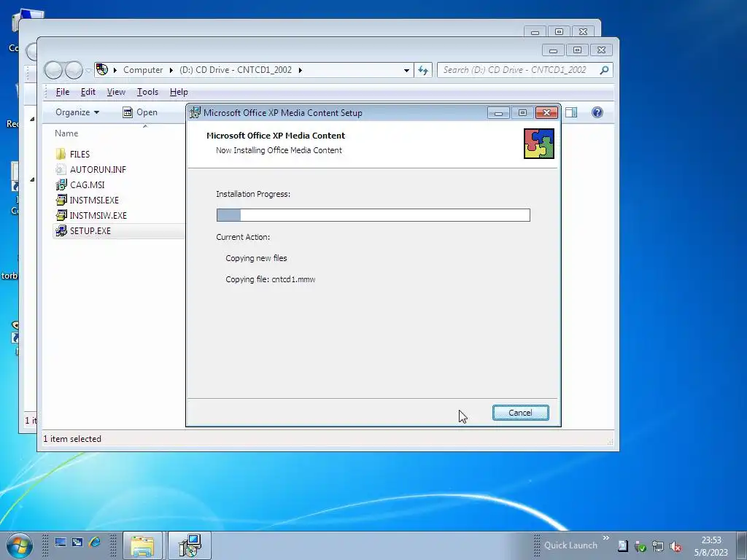The height and width of the screenshot is (560, 747).
Task: Close the Office XP Media Content Setup dialog
Action: pyautogui.click(x=546, y=113)
